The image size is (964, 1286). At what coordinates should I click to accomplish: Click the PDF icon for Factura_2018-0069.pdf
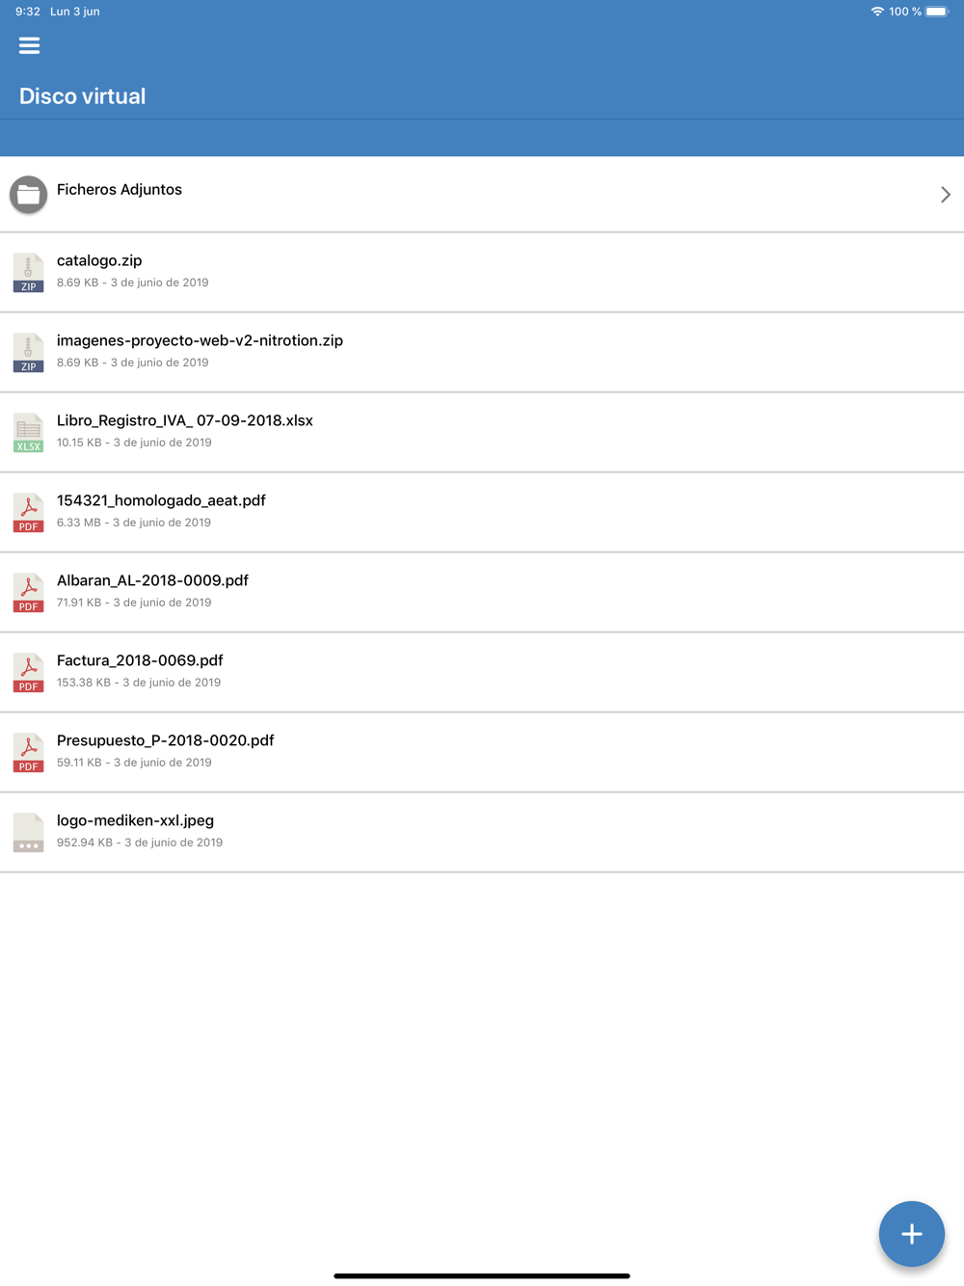(x=29, y=673)
